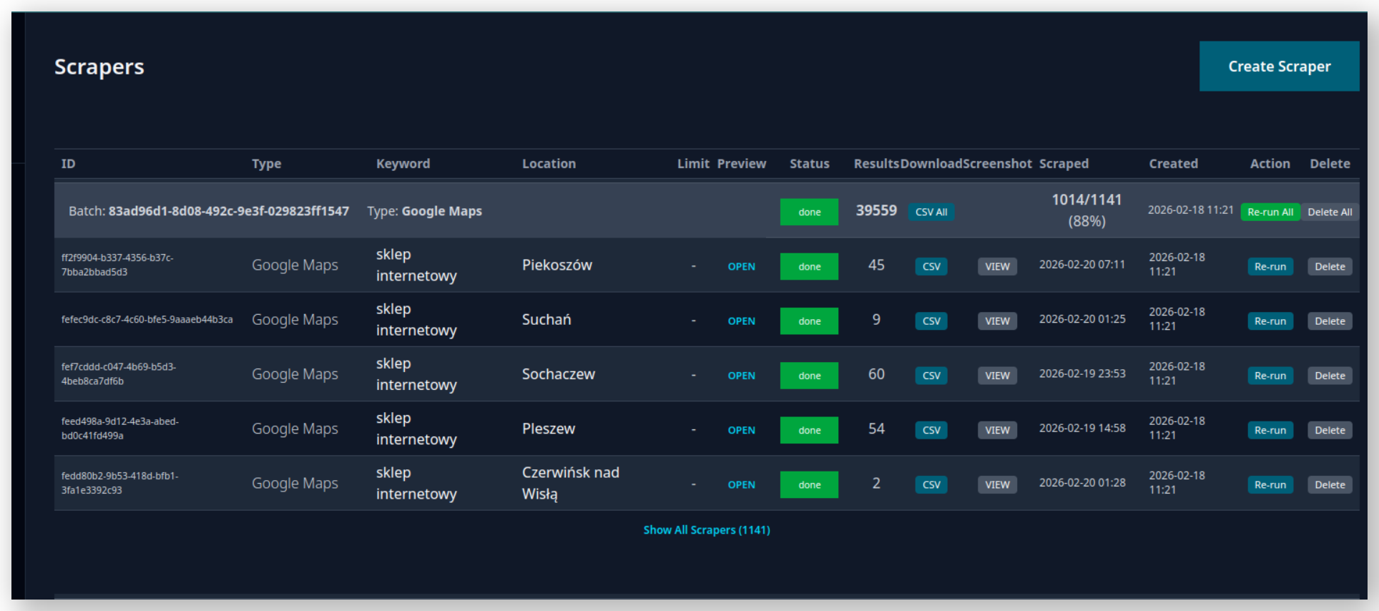
Task: Open preview for Pleszew scraper
Action: [741, 430]
